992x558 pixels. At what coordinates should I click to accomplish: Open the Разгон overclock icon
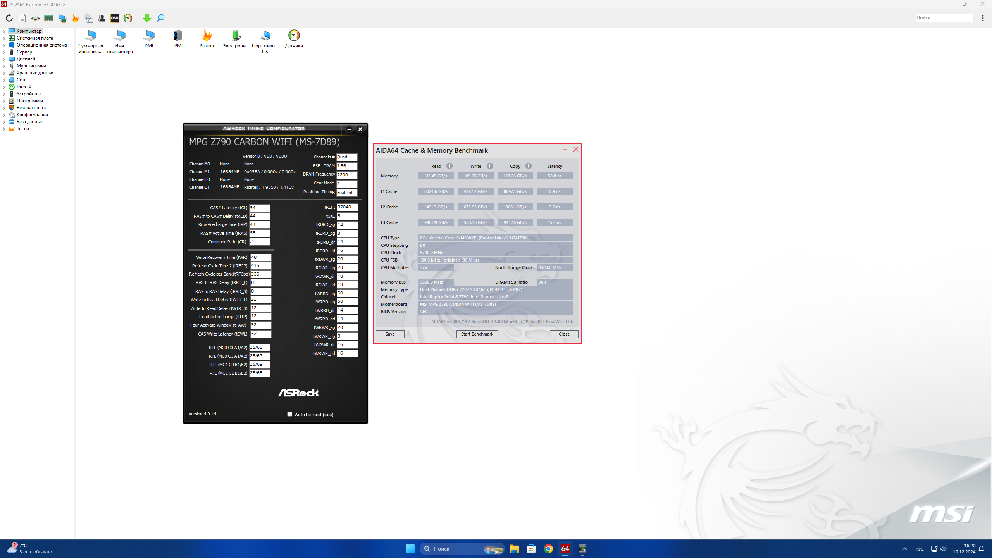click(207, 39)
